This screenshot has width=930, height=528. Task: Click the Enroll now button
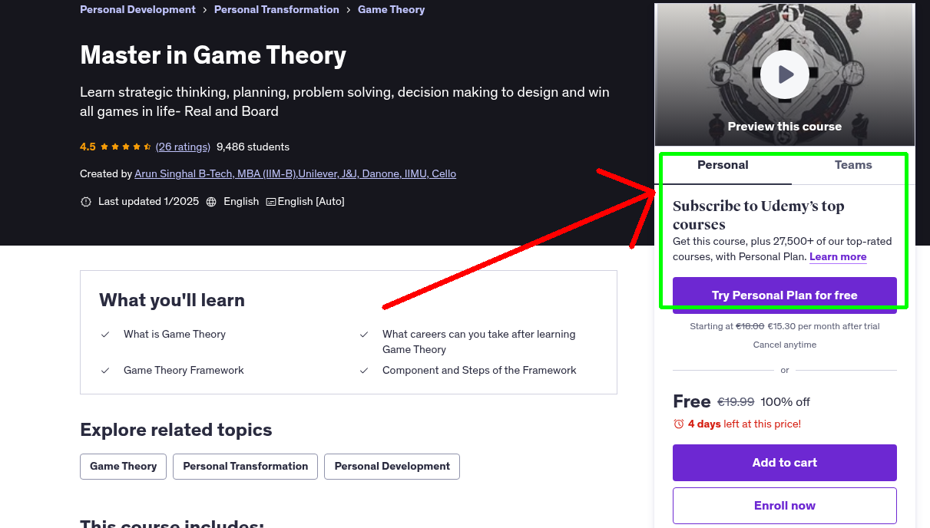coord(785,506)
